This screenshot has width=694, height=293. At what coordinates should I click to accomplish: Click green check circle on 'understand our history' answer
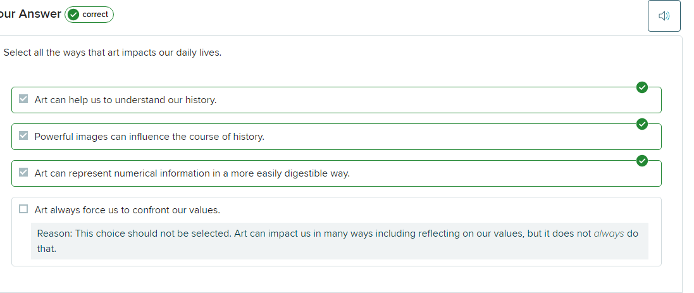(x=641, y=87)
